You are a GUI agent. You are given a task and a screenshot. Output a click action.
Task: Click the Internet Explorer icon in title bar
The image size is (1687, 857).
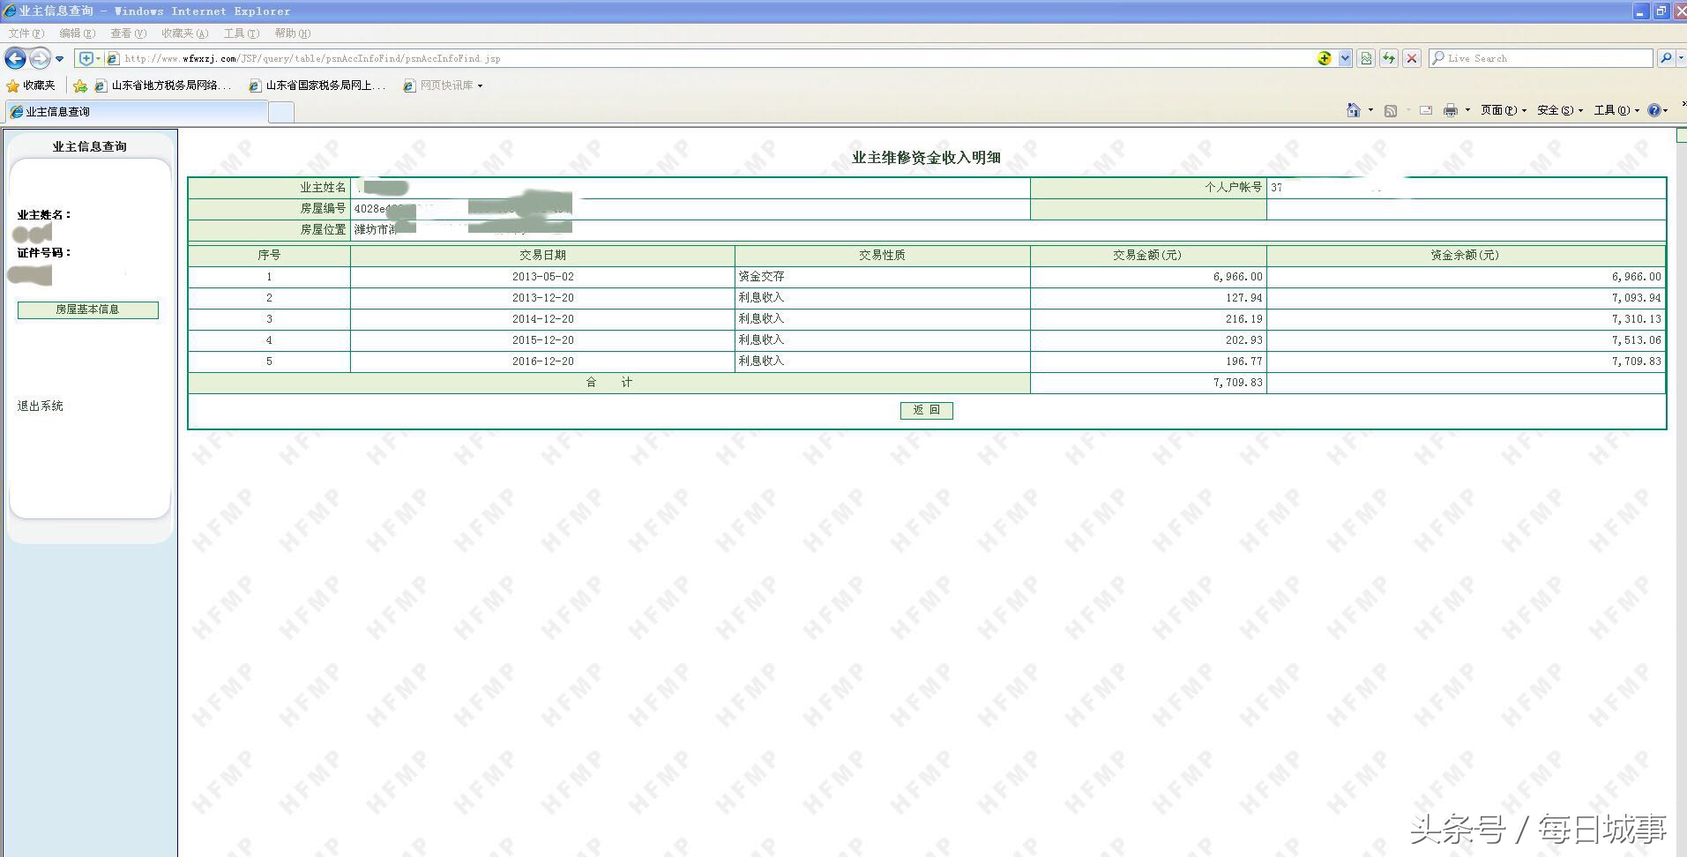(x=10, y=11)
